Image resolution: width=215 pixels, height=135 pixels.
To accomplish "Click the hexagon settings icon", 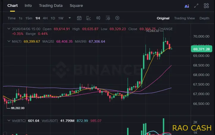I will click(117, 18).
